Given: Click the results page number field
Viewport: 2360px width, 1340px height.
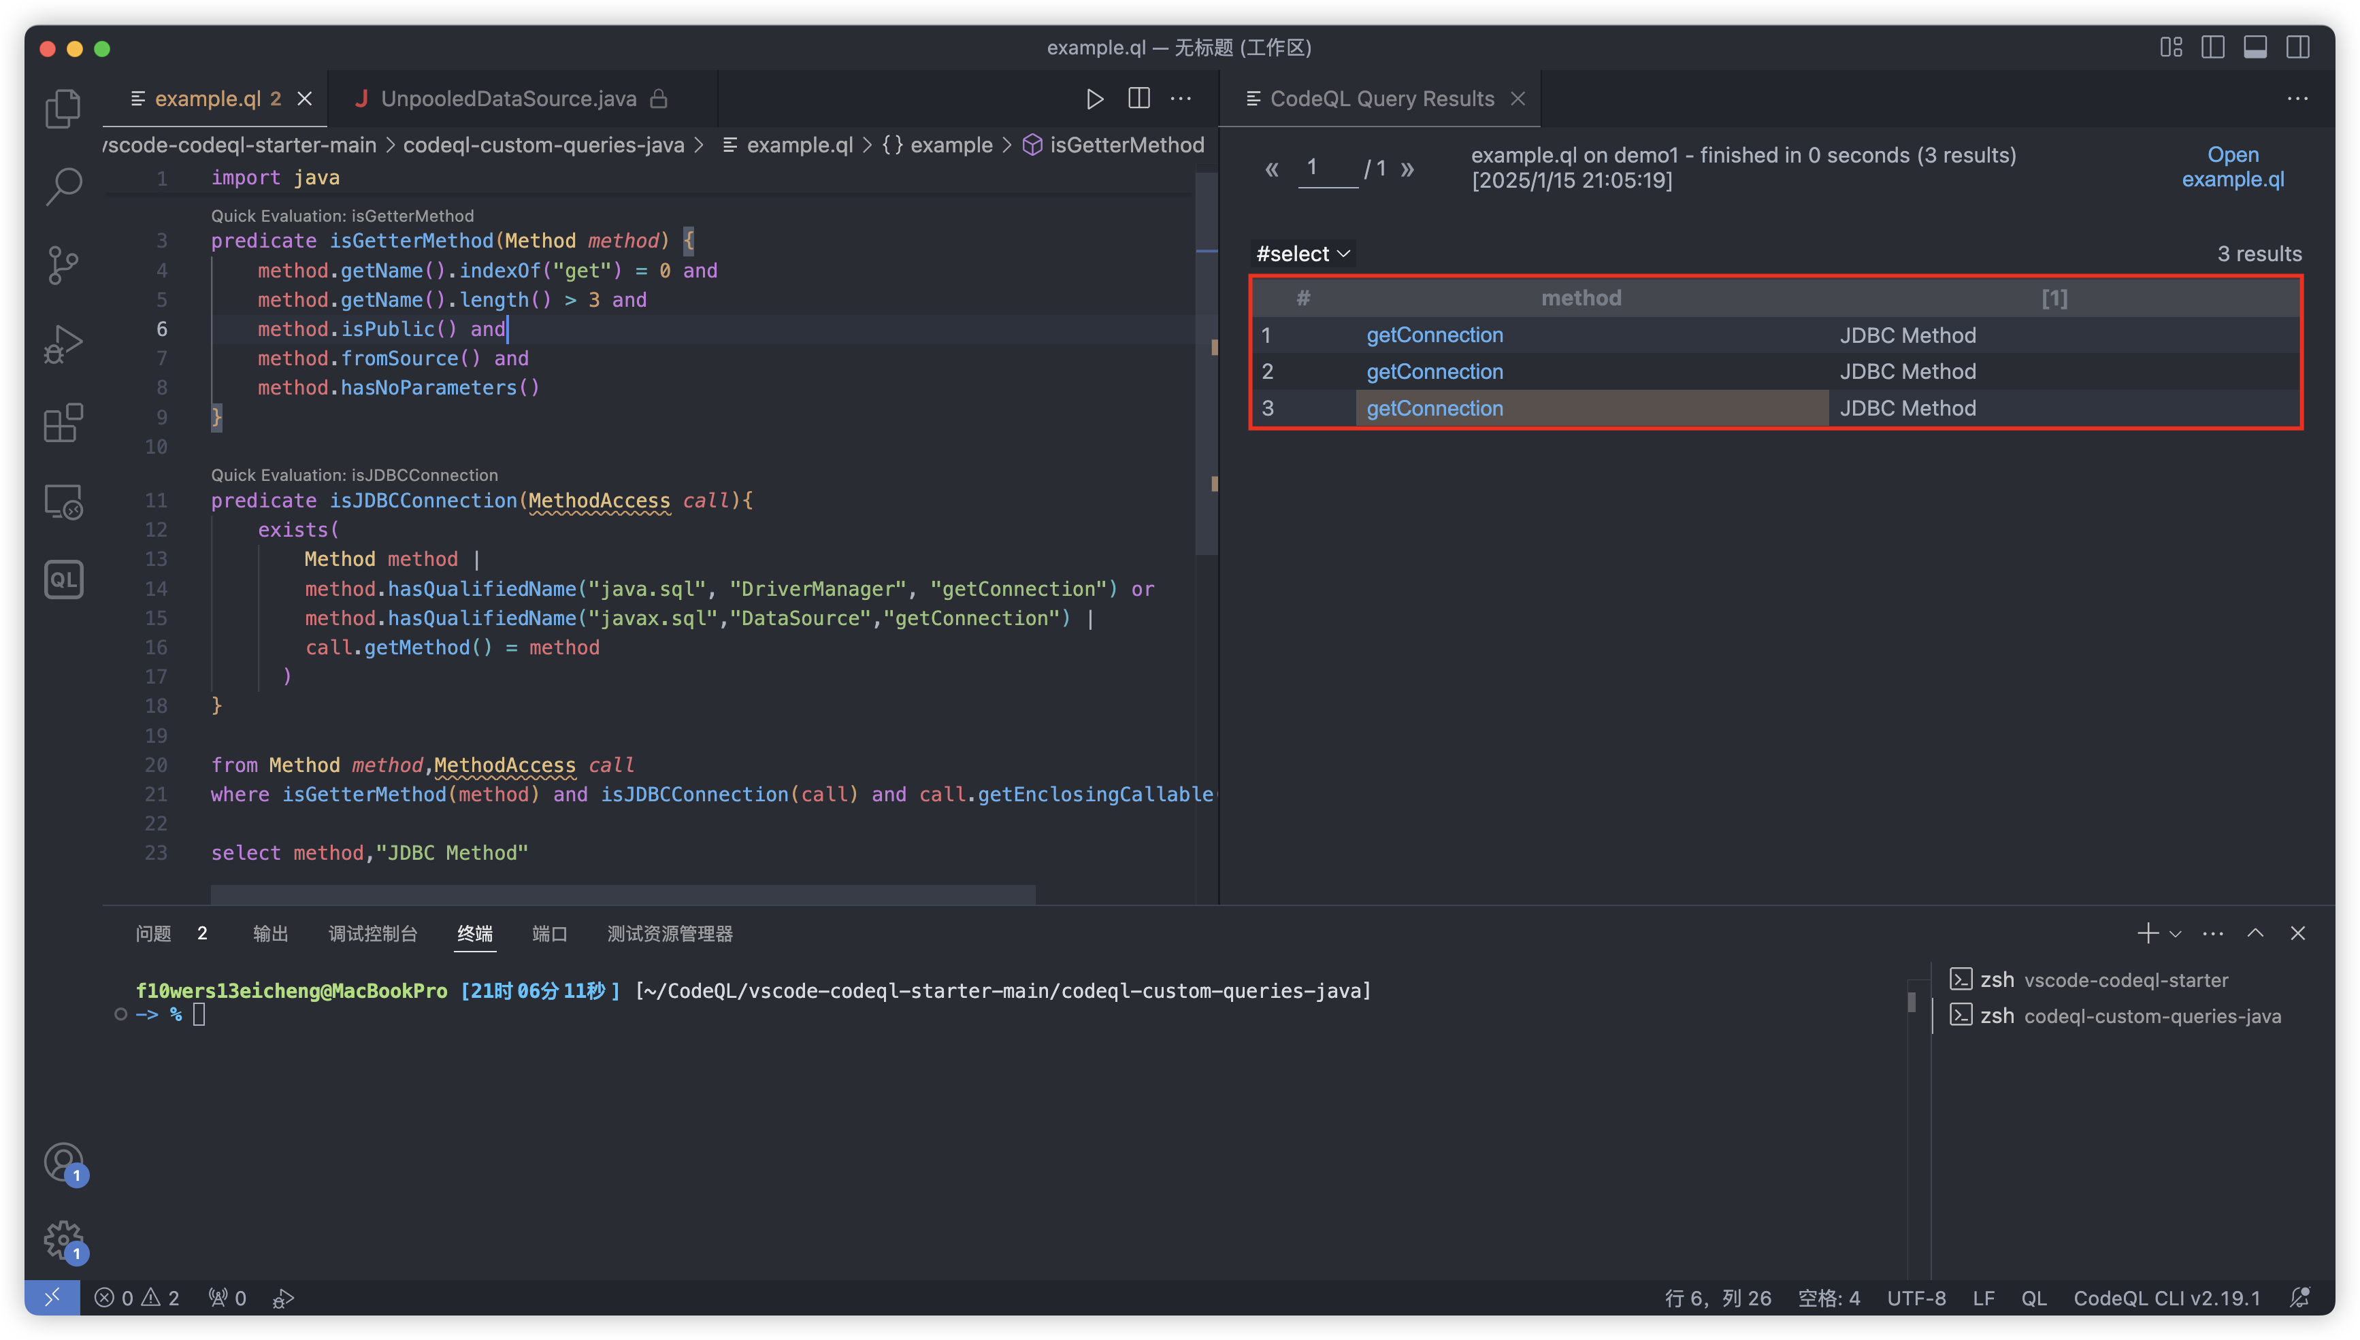Looking at the screenshot, I should pos(1327,169).
